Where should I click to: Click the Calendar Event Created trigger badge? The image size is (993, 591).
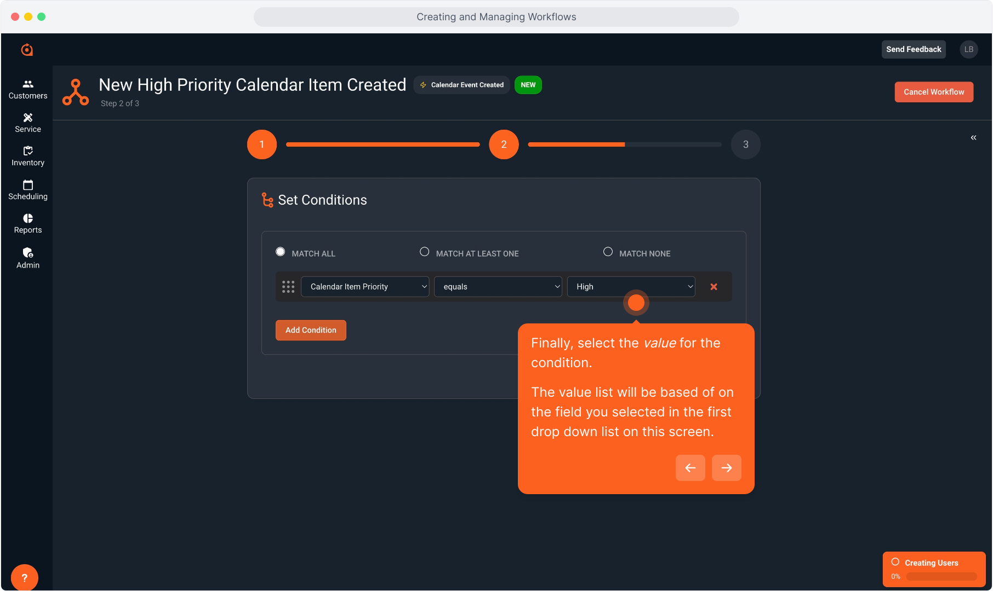tap(461, 85)
